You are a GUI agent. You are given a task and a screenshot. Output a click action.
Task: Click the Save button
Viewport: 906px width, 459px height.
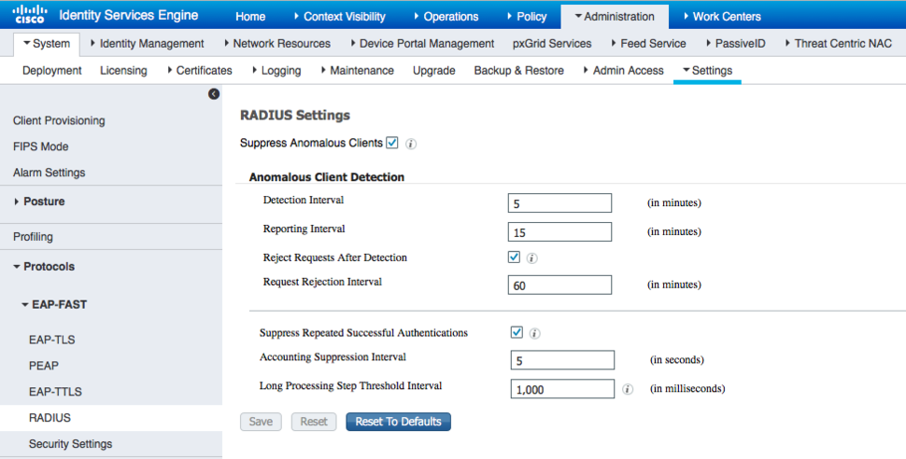point(261,422)
